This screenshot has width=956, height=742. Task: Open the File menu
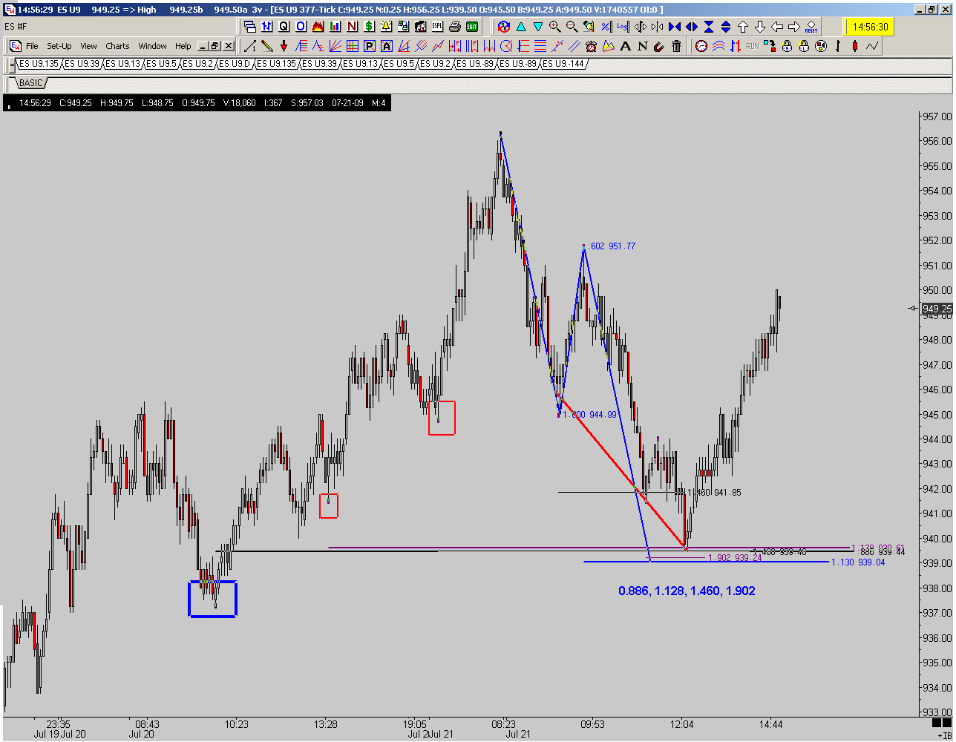coord(32,46)
